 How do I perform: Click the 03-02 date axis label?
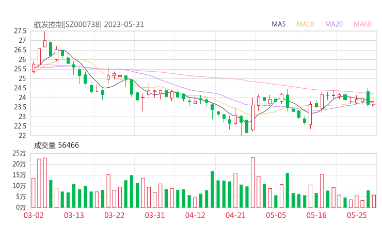tap(34, 215)
